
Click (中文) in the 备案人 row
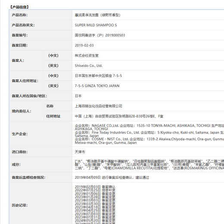(x=53, y=56)
